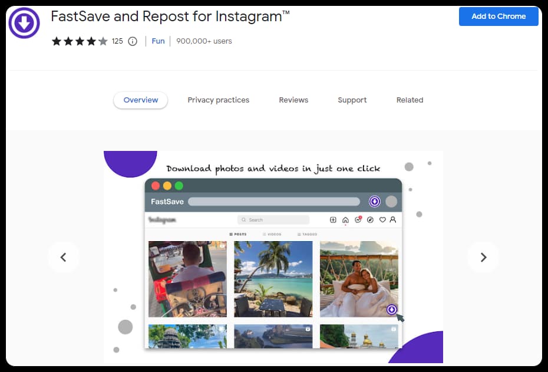Click the red window dot in preview
The image size is (548, 372).
(156, 186)
